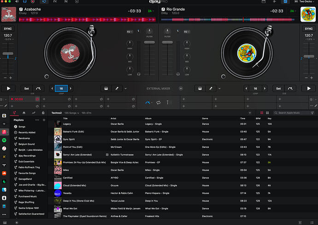Click the highlighted blue layout icon in top bar
The height and width of the screenshot is (225, 318).
pyautogui.click(x=285, y=1)
